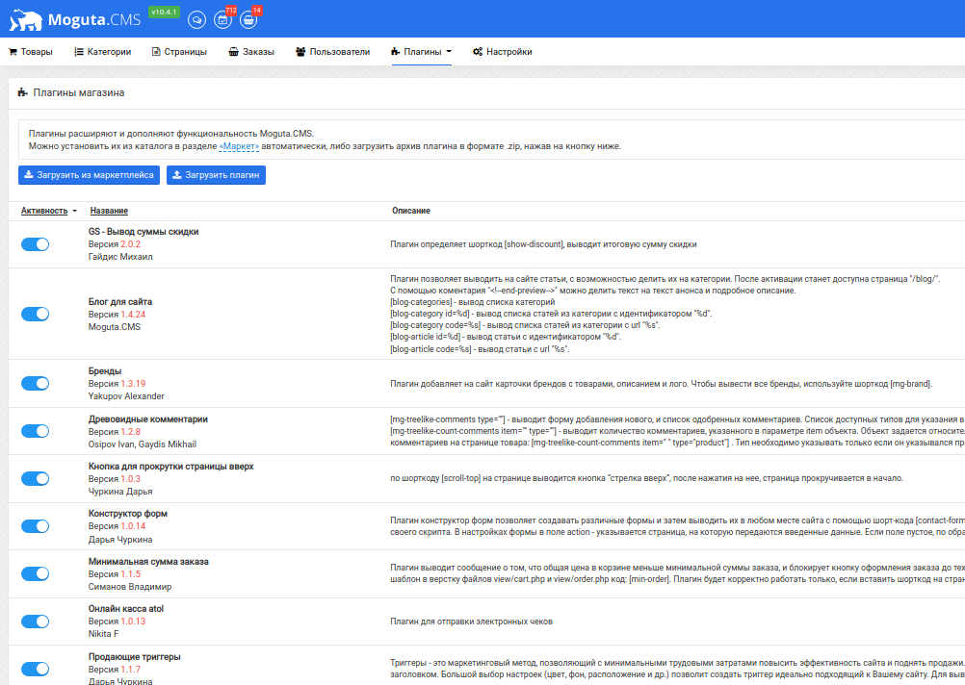Viewport: 965px width, 685px height.
Task: Open the orders basket icon with 14 badge
Action: [248, 19]
